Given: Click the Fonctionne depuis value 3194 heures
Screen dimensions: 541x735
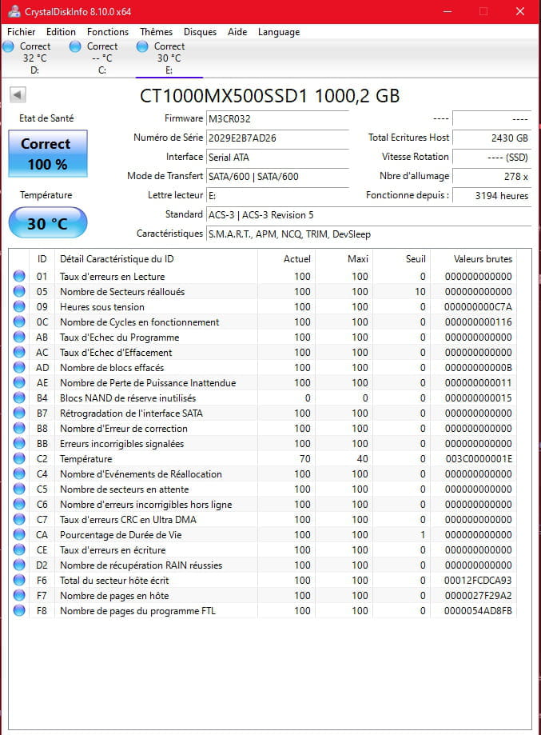Looking at the screenshot, I should tap(491, 195).
